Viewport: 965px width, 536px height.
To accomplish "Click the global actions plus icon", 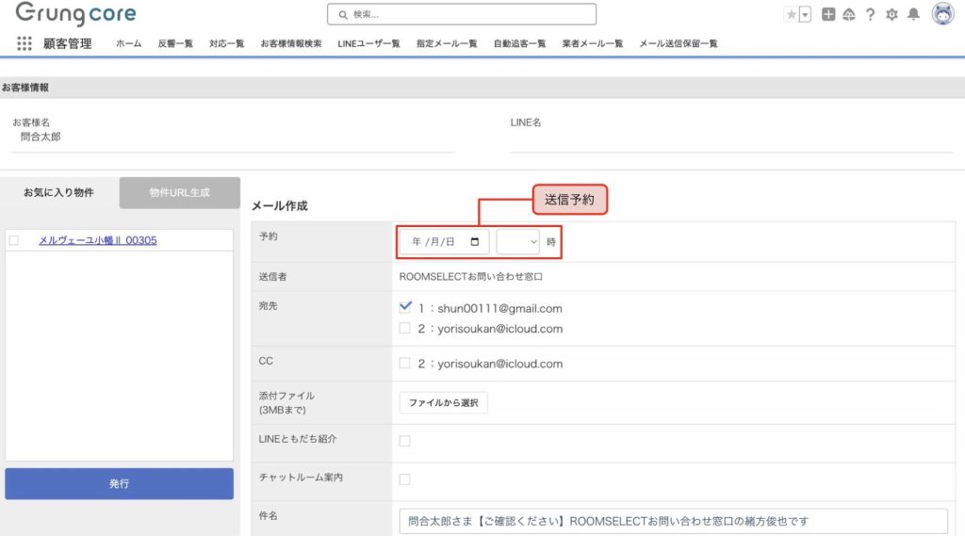I will [828, 14].
